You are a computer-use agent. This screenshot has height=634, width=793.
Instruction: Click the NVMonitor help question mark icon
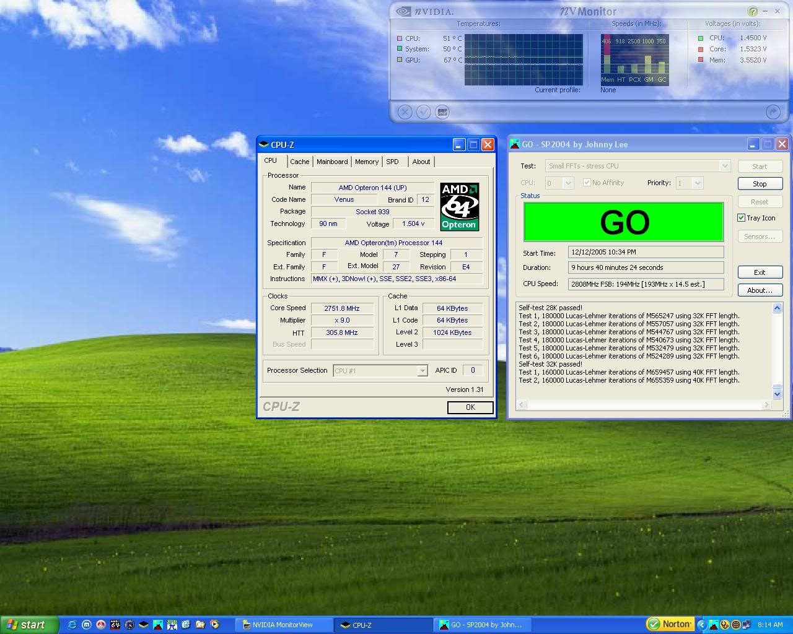click(752, 11)
